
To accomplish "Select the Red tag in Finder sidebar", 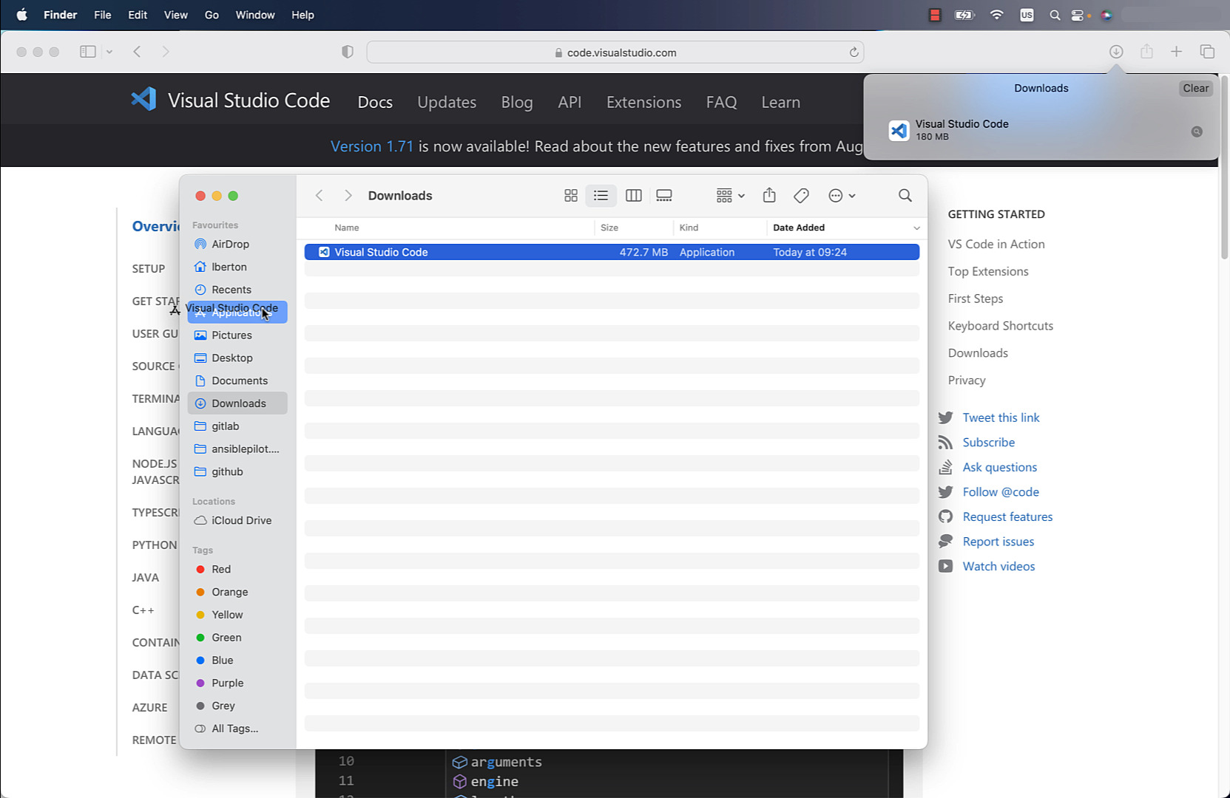I will (x=220, y=569).
